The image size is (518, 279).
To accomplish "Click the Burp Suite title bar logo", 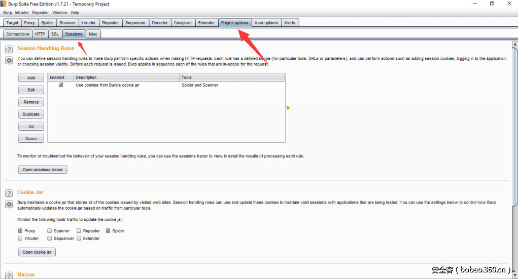I will [x=4, y=4].
